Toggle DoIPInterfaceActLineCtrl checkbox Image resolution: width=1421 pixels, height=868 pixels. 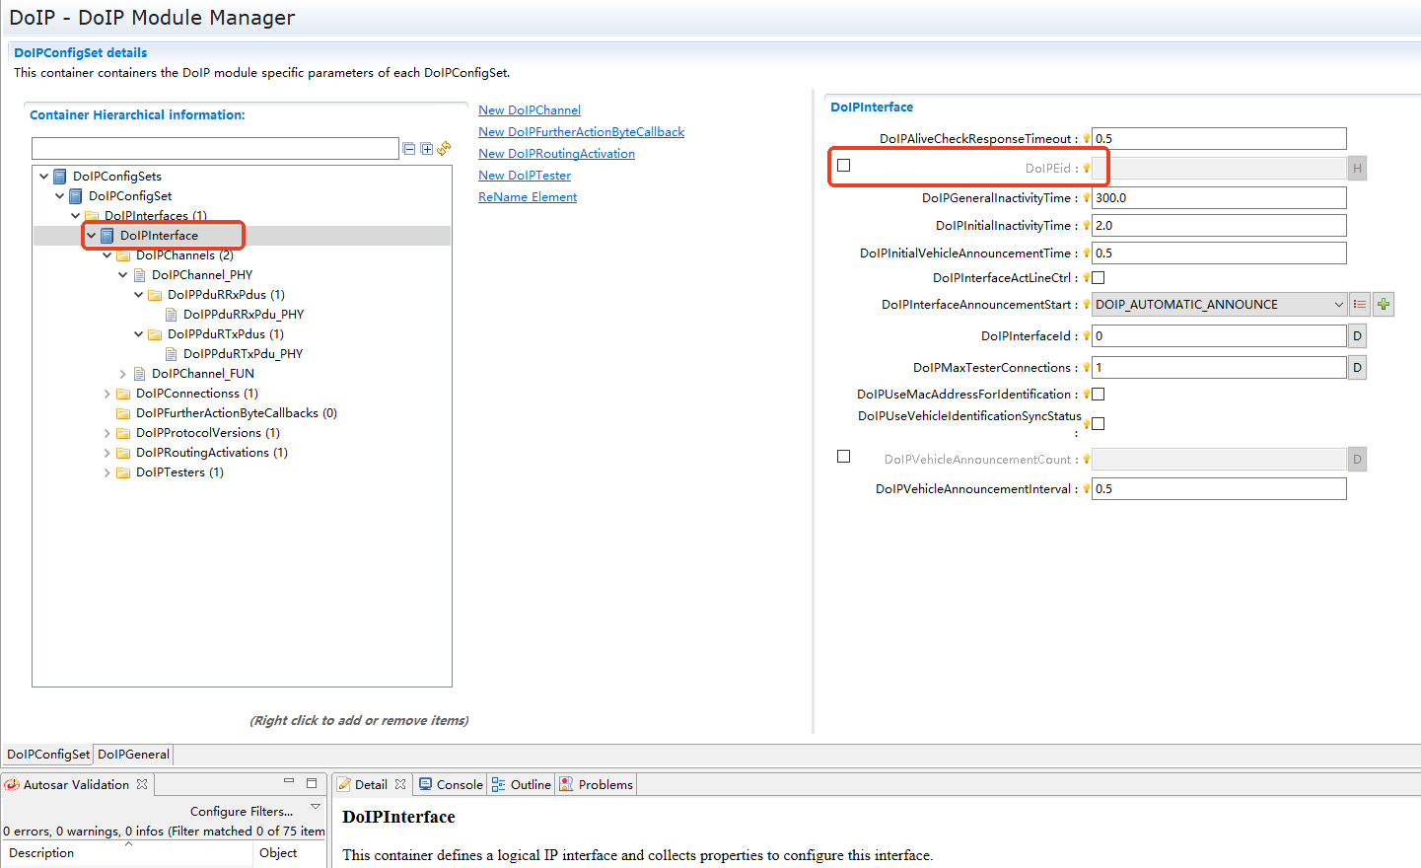coord(1098,278)
